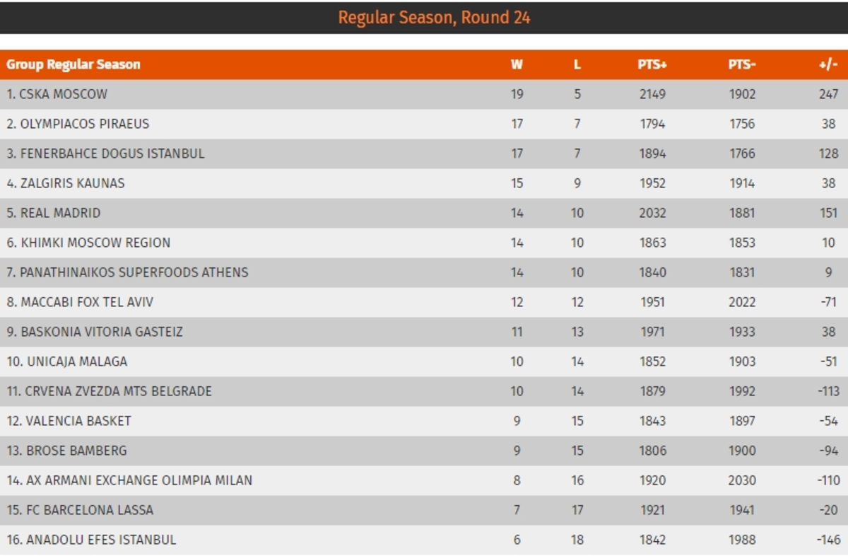The height and width of the screenshot is (556, 848).
Task: Click the PTS- column header
Action: point(742,64)
